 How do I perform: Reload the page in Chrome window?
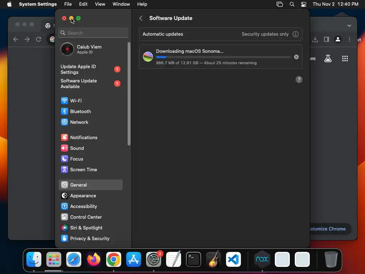pos(38,39)
